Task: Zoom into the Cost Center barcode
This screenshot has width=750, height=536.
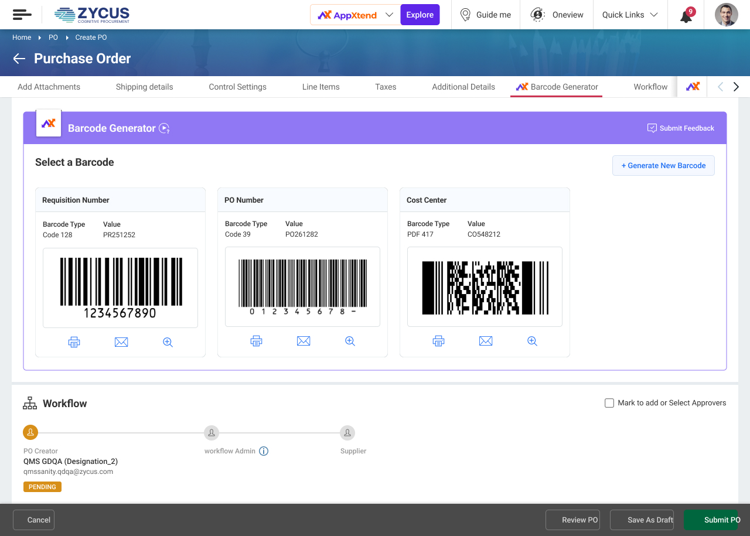Action: [x=533, y=341]
